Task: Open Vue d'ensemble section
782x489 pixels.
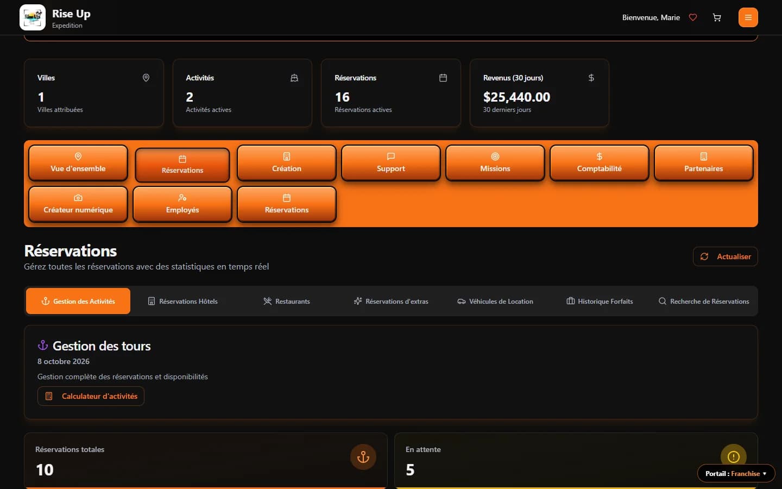Action: point(78,163)
